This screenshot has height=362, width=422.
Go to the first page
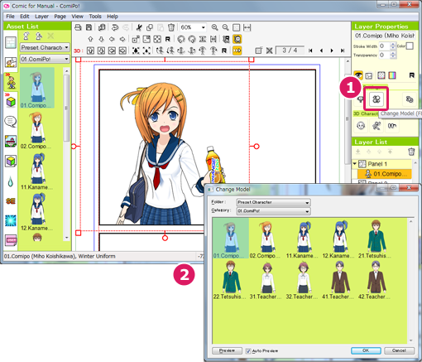[x=310, y=51]
